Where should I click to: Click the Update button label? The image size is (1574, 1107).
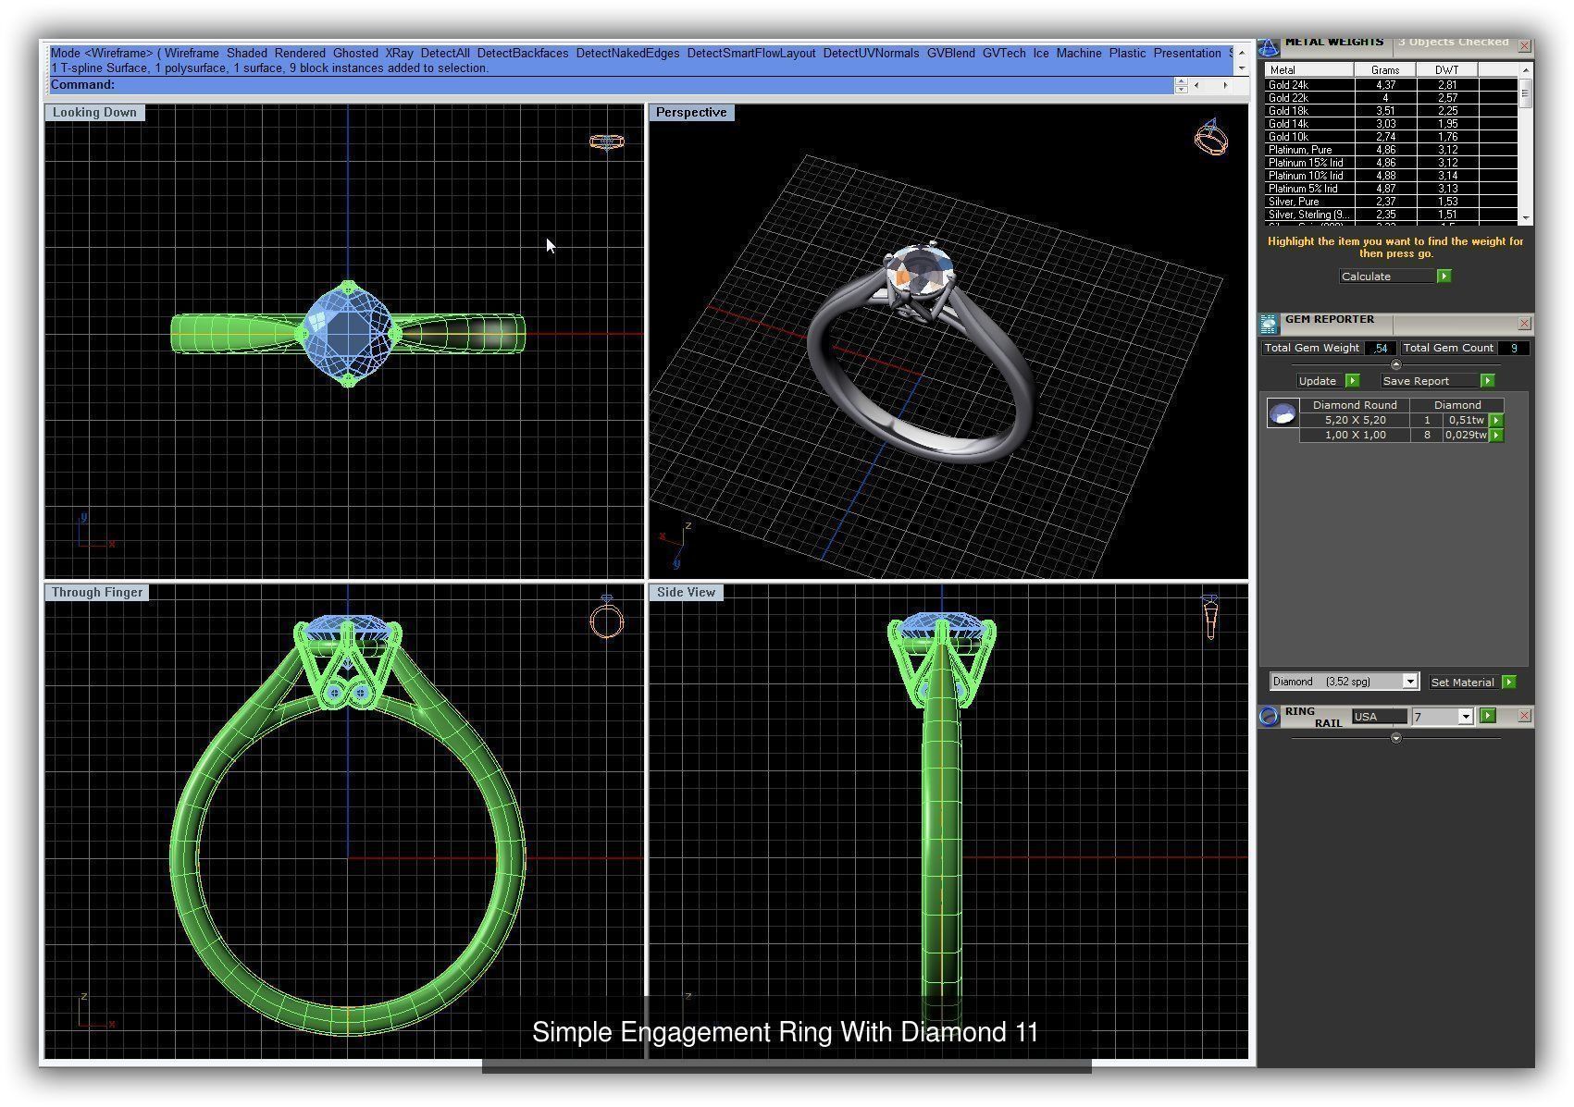(1317, 381)
